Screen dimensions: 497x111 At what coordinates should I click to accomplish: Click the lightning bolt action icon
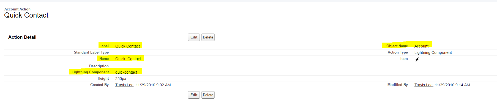click(417, 59)
